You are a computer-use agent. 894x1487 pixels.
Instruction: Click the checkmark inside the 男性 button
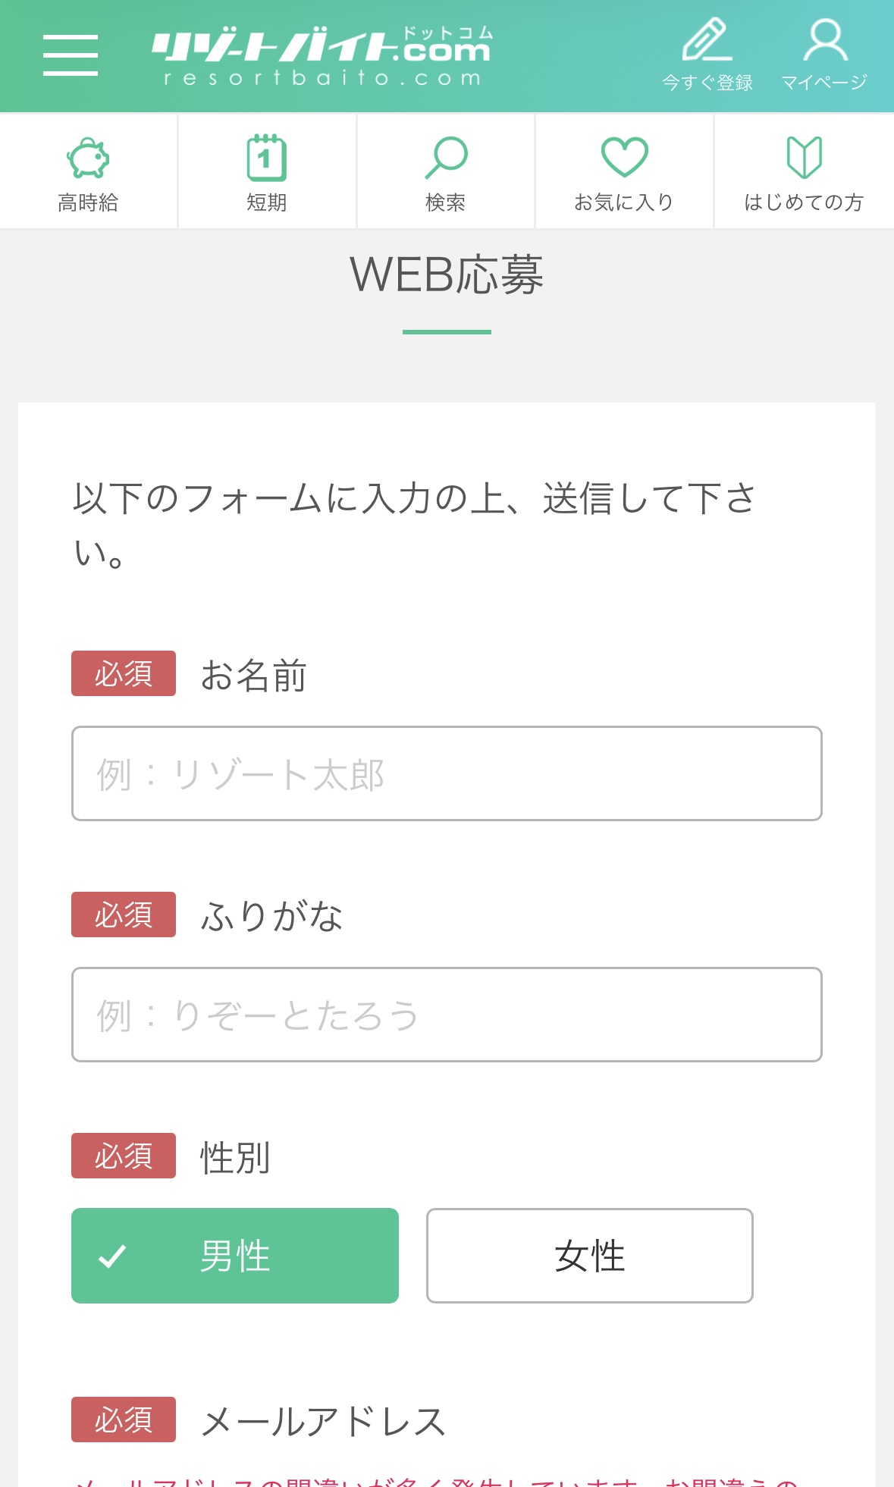click(112, 1256)
